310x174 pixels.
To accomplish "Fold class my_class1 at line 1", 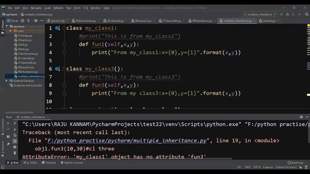I will 64,28.
